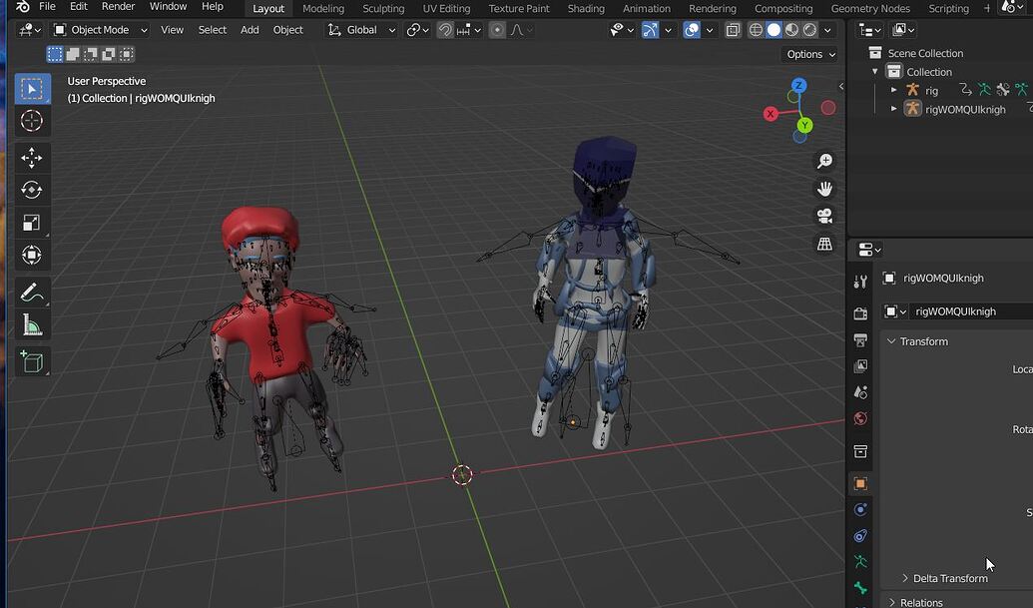Activate the 3D Cursor tool
Image resolution: width=1033 pixels, height=608 pixels.
[x=32, y=121]
